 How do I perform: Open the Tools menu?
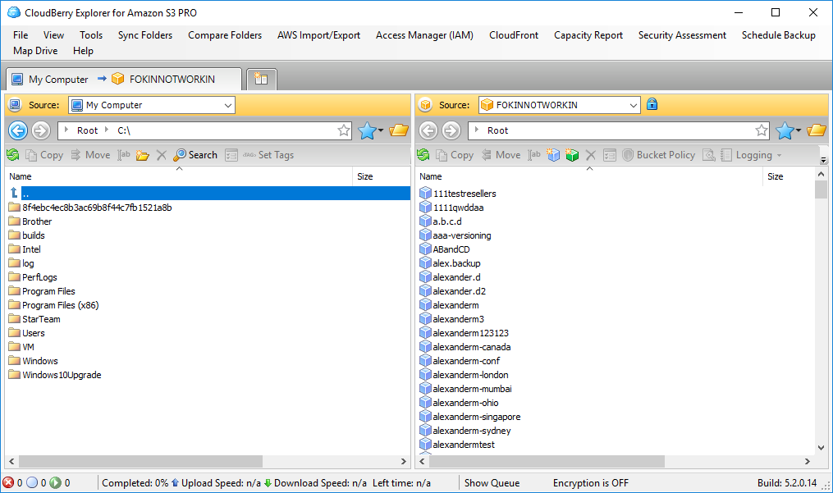pyautogui.click(x=91, y=35)
